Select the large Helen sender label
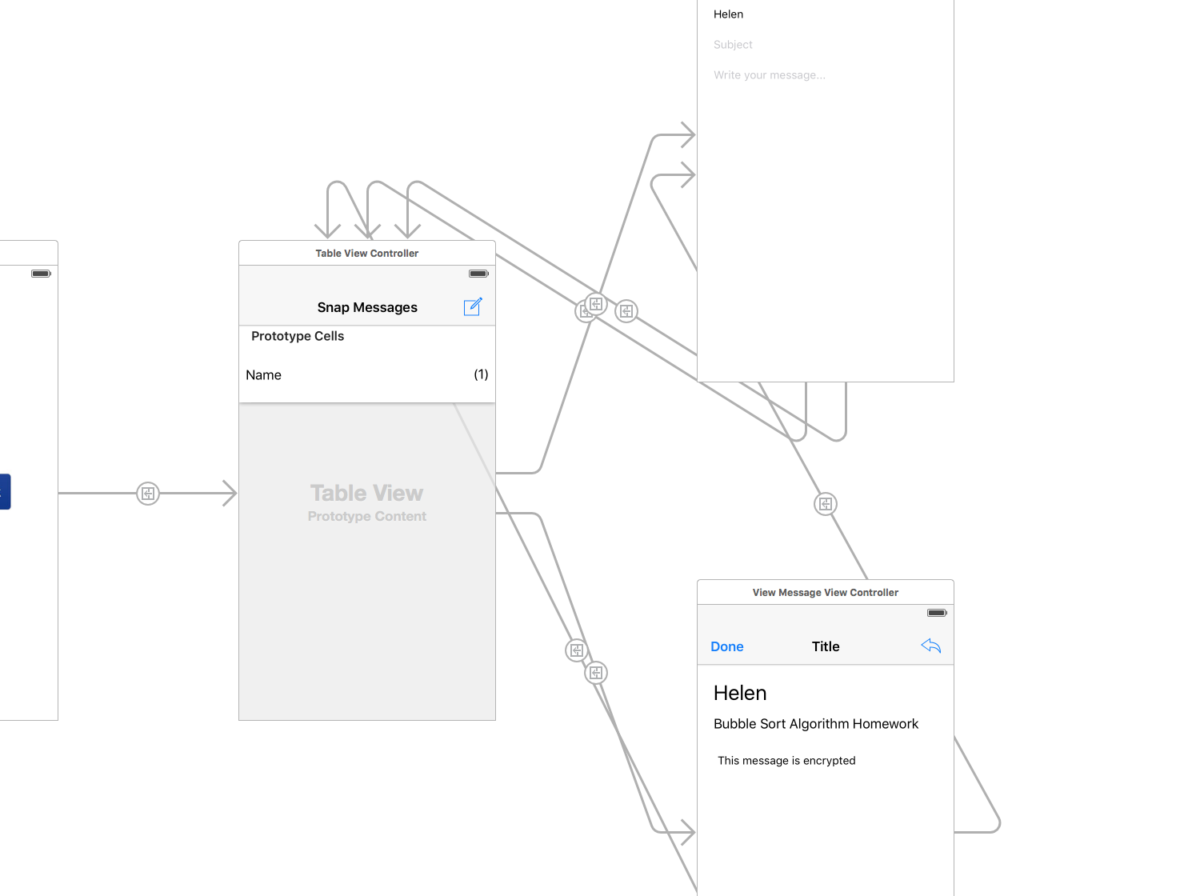1192x896 pixels. (x=740, y=693)
